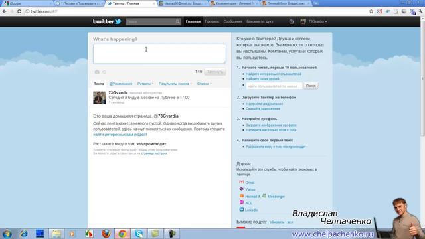Image resolution: width=425 pixels, height=239 pixels.
Task: Expand the Ретвиты dropdown tab
Action: pyautogui.click(x=145, y=84)
